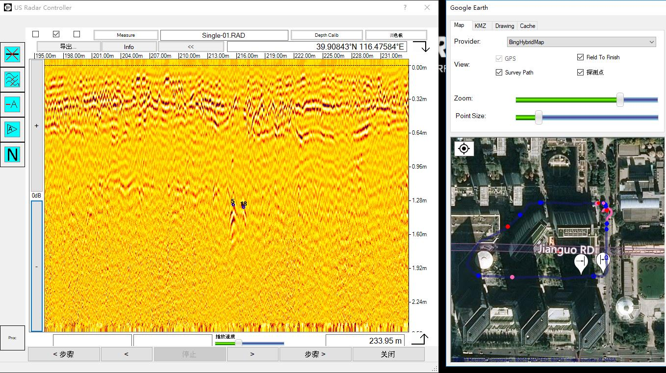
Task: Open the 导出... export button
Action: [69, 47]
